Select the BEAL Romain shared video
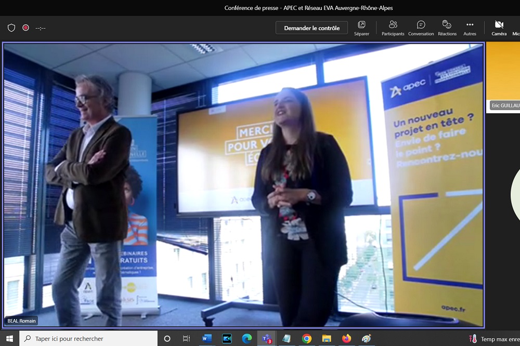Viewport: 520px width, 346px height. tap(244, 185)
